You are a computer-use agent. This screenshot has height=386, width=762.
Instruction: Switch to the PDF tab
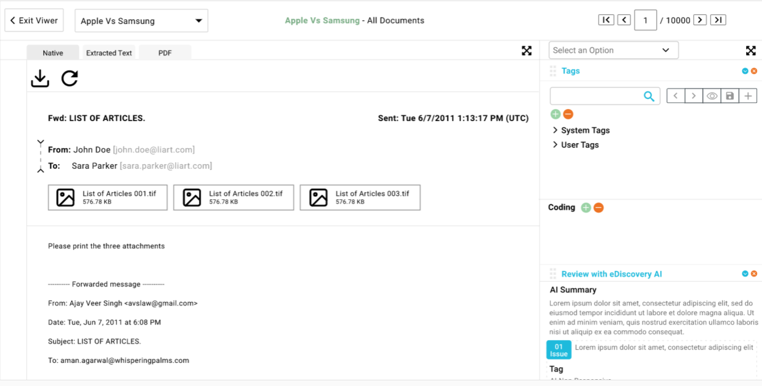tap(165, 53)
